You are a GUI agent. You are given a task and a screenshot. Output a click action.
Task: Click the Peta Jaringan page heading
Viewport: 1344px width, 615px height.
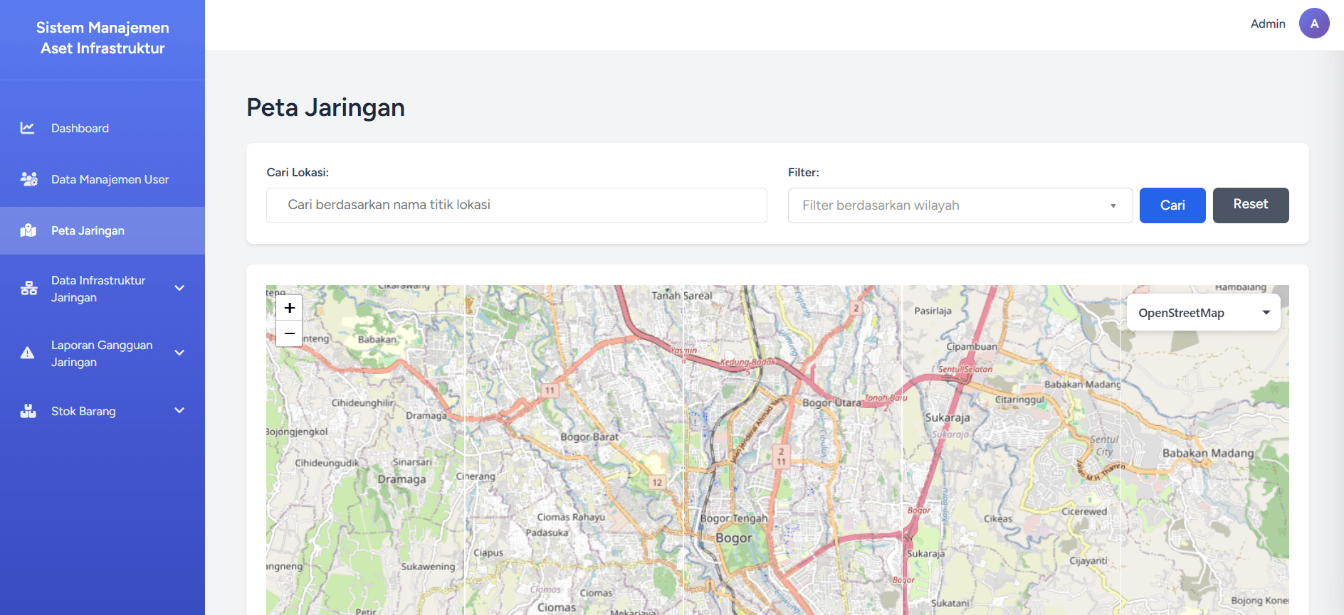(x=325, y=107)
